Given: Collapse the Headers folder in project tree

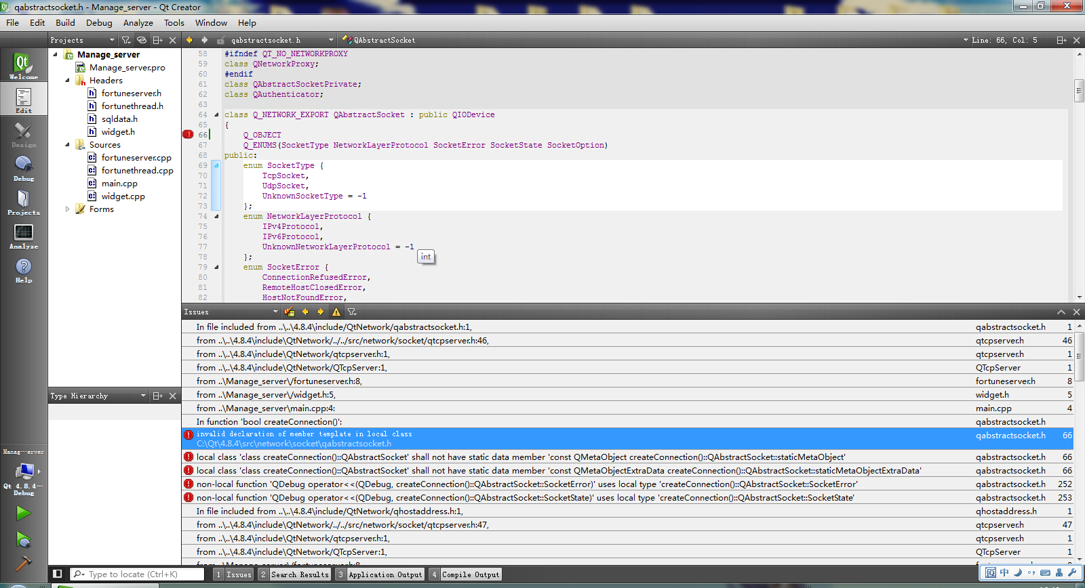Looking at the screenshot, I should tap(67, 81).
